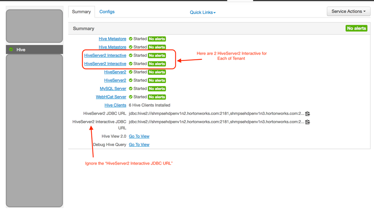Open the MySQL Server link

[113, 89]
